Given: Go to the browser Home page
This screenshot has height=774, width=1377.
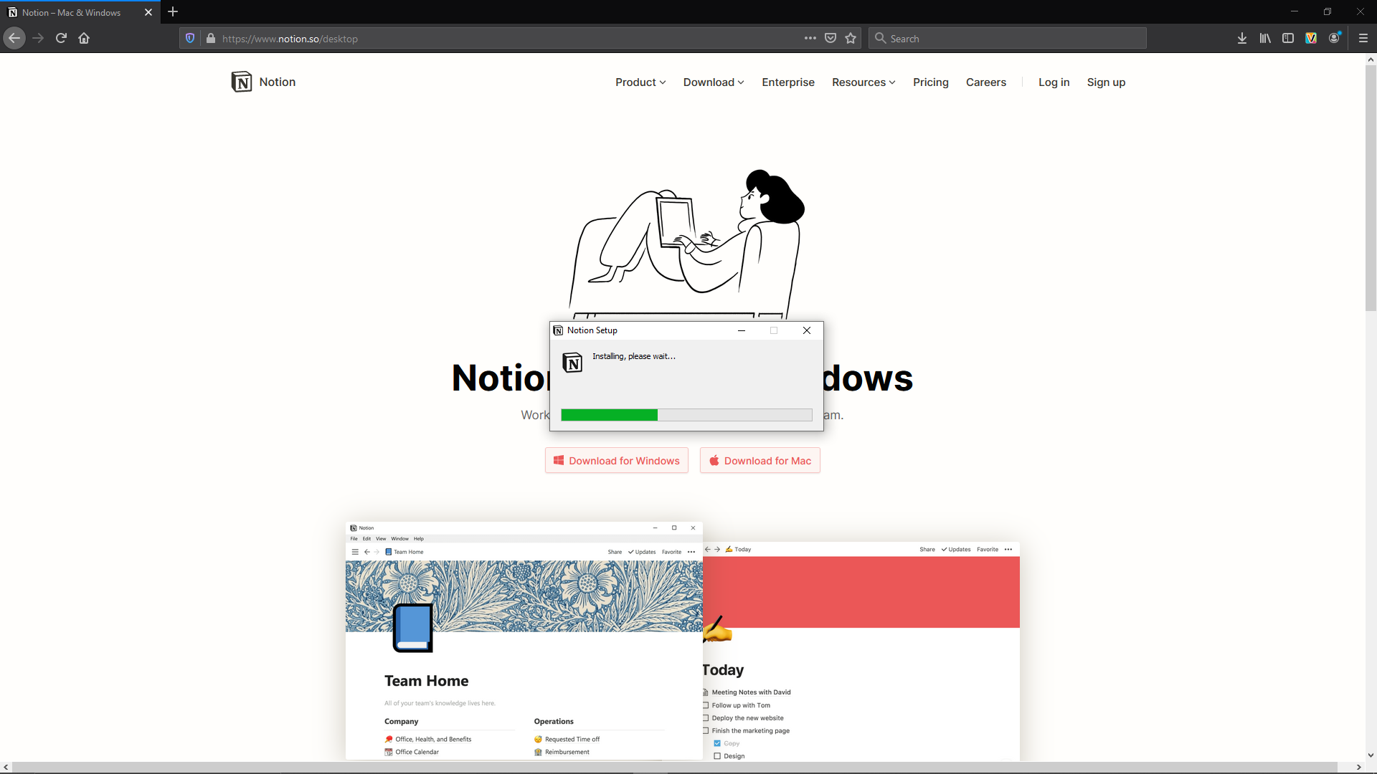Looking at the screenshot, I should tap(84, 38).
